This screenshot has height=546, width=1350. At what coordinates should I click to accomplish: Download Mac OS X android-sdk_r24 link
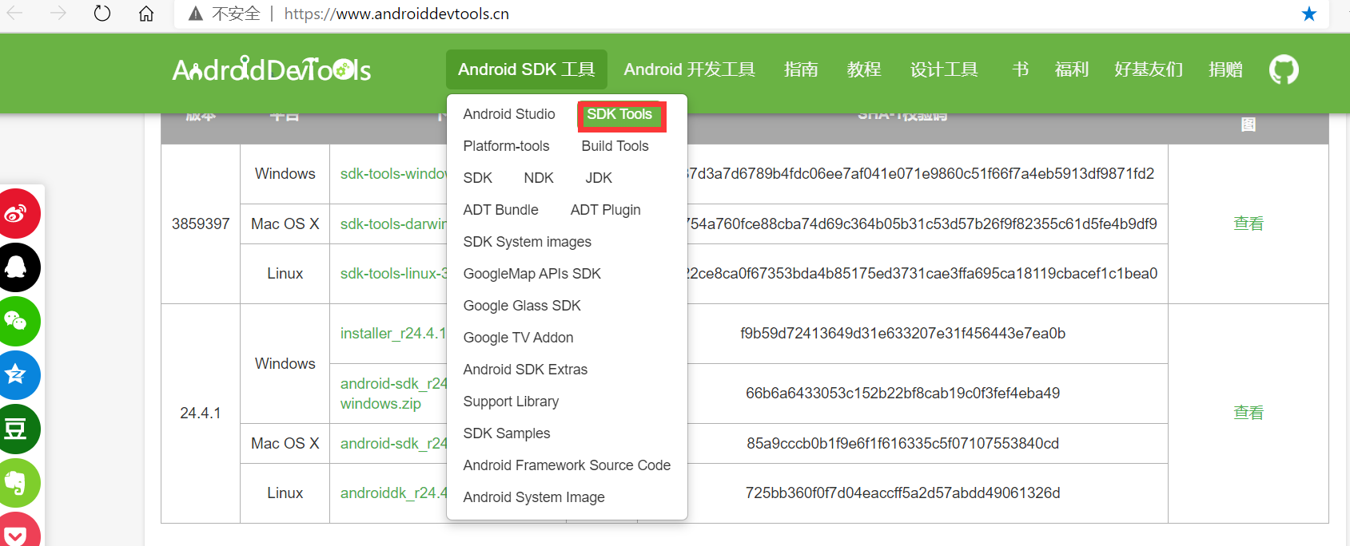coord(393,444)
